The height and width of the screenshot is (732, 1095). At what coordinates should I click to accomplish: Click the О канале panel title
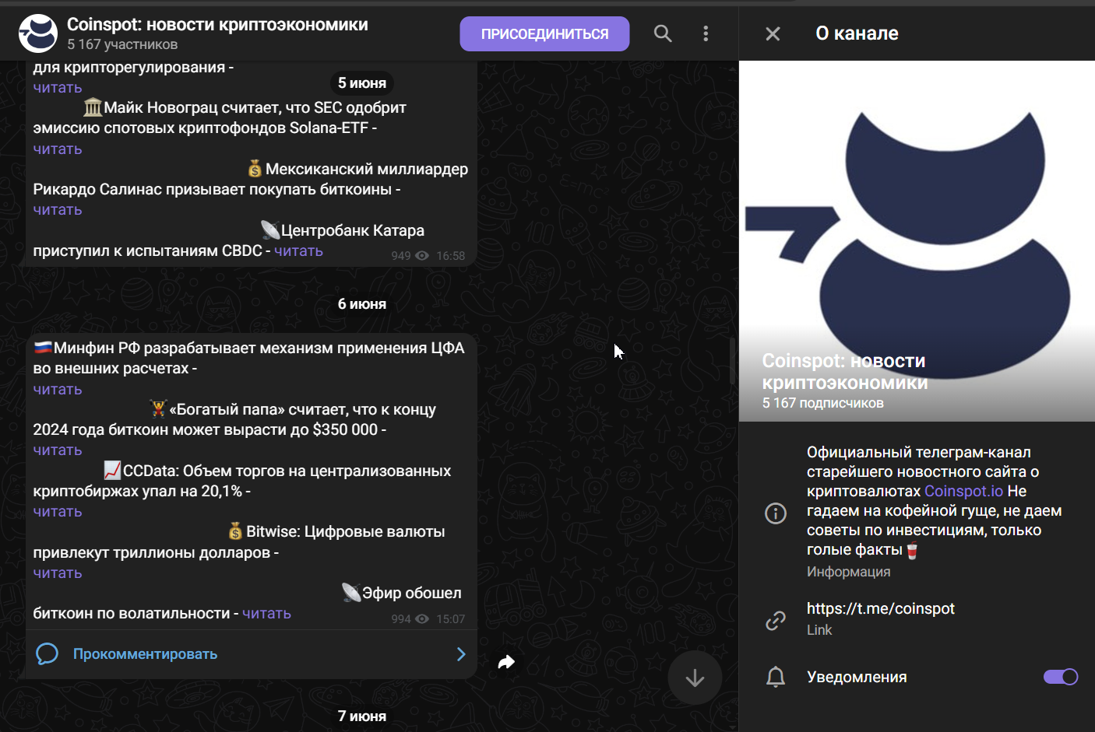(x=857, y=33)
